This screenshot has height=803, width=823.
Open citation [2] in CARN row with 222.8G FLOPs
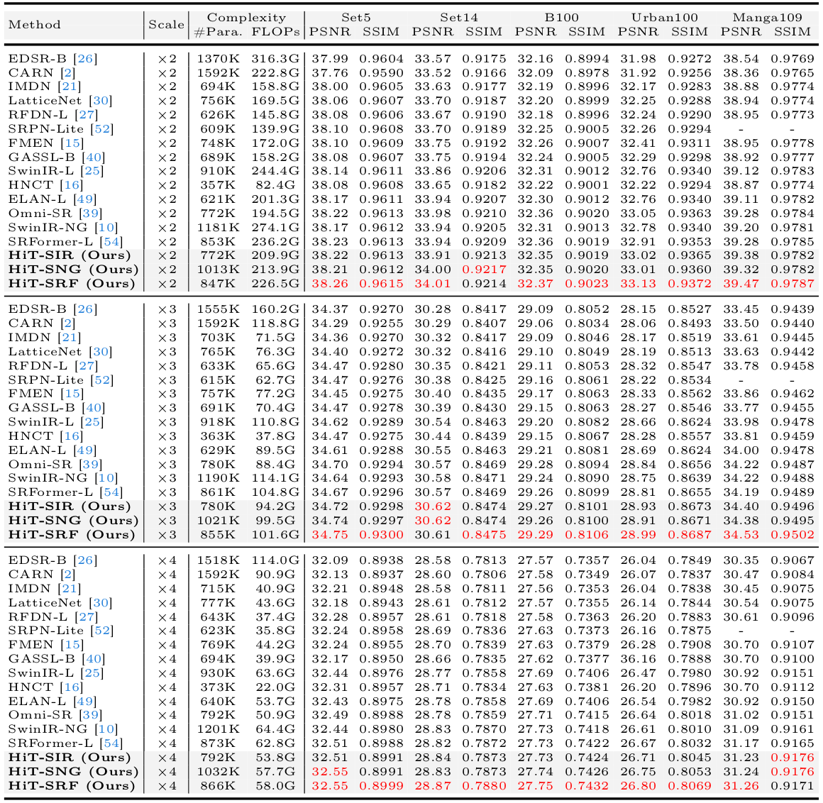pyautogui.click(x=68, y=73)
